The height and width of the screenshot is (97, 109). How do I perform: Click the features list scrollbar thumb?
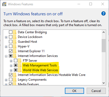[104, 46]
